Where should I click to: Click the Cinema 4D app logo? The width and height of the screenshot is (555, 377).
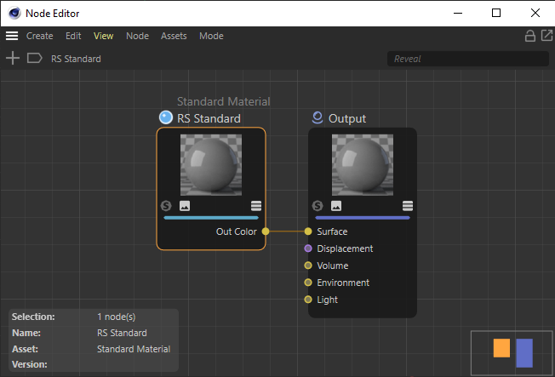[x=14, y=13]
